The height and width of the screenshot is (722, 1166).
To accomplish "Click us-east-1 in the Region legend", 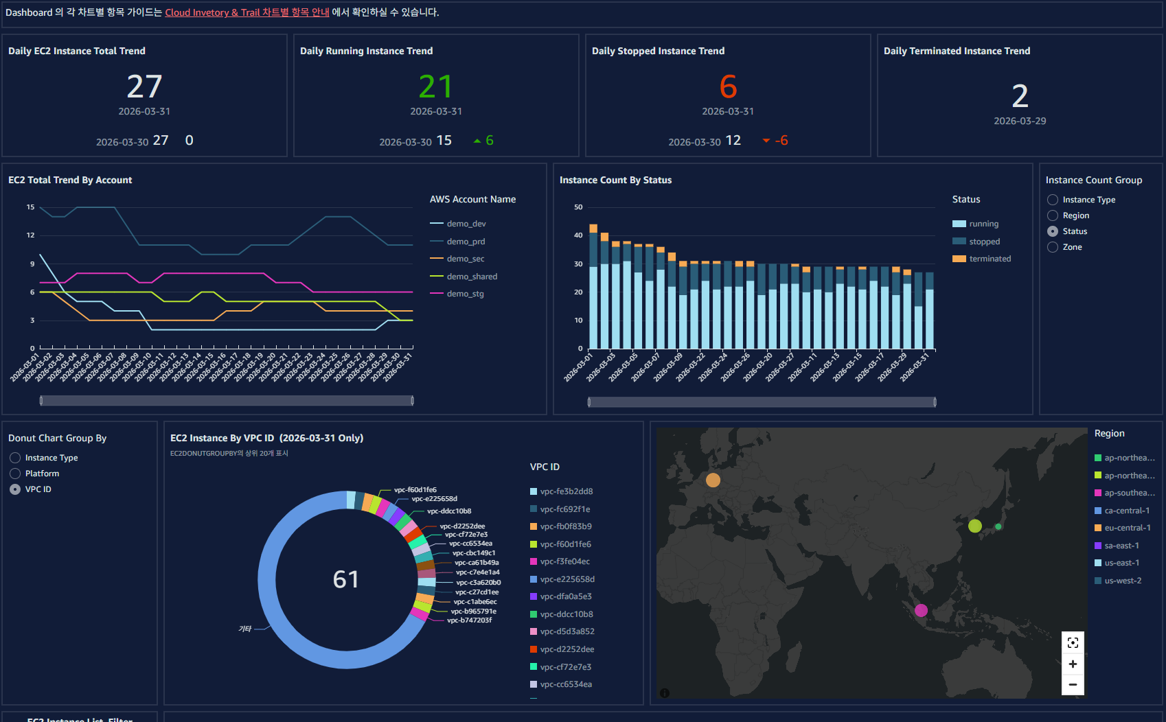I will pos(1117,563).
